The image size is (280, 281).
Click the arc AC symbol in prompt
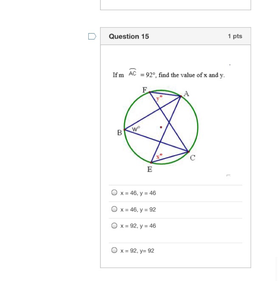click(133, 72)
